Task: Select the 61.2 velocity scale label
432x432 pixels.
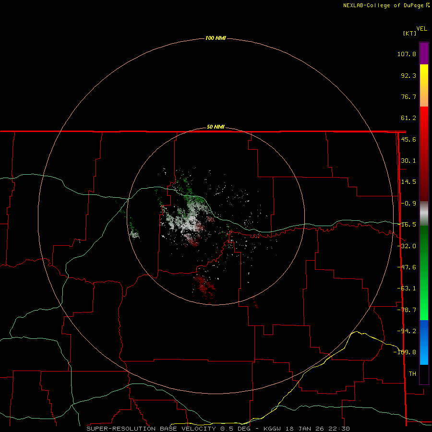Action: 408,118
